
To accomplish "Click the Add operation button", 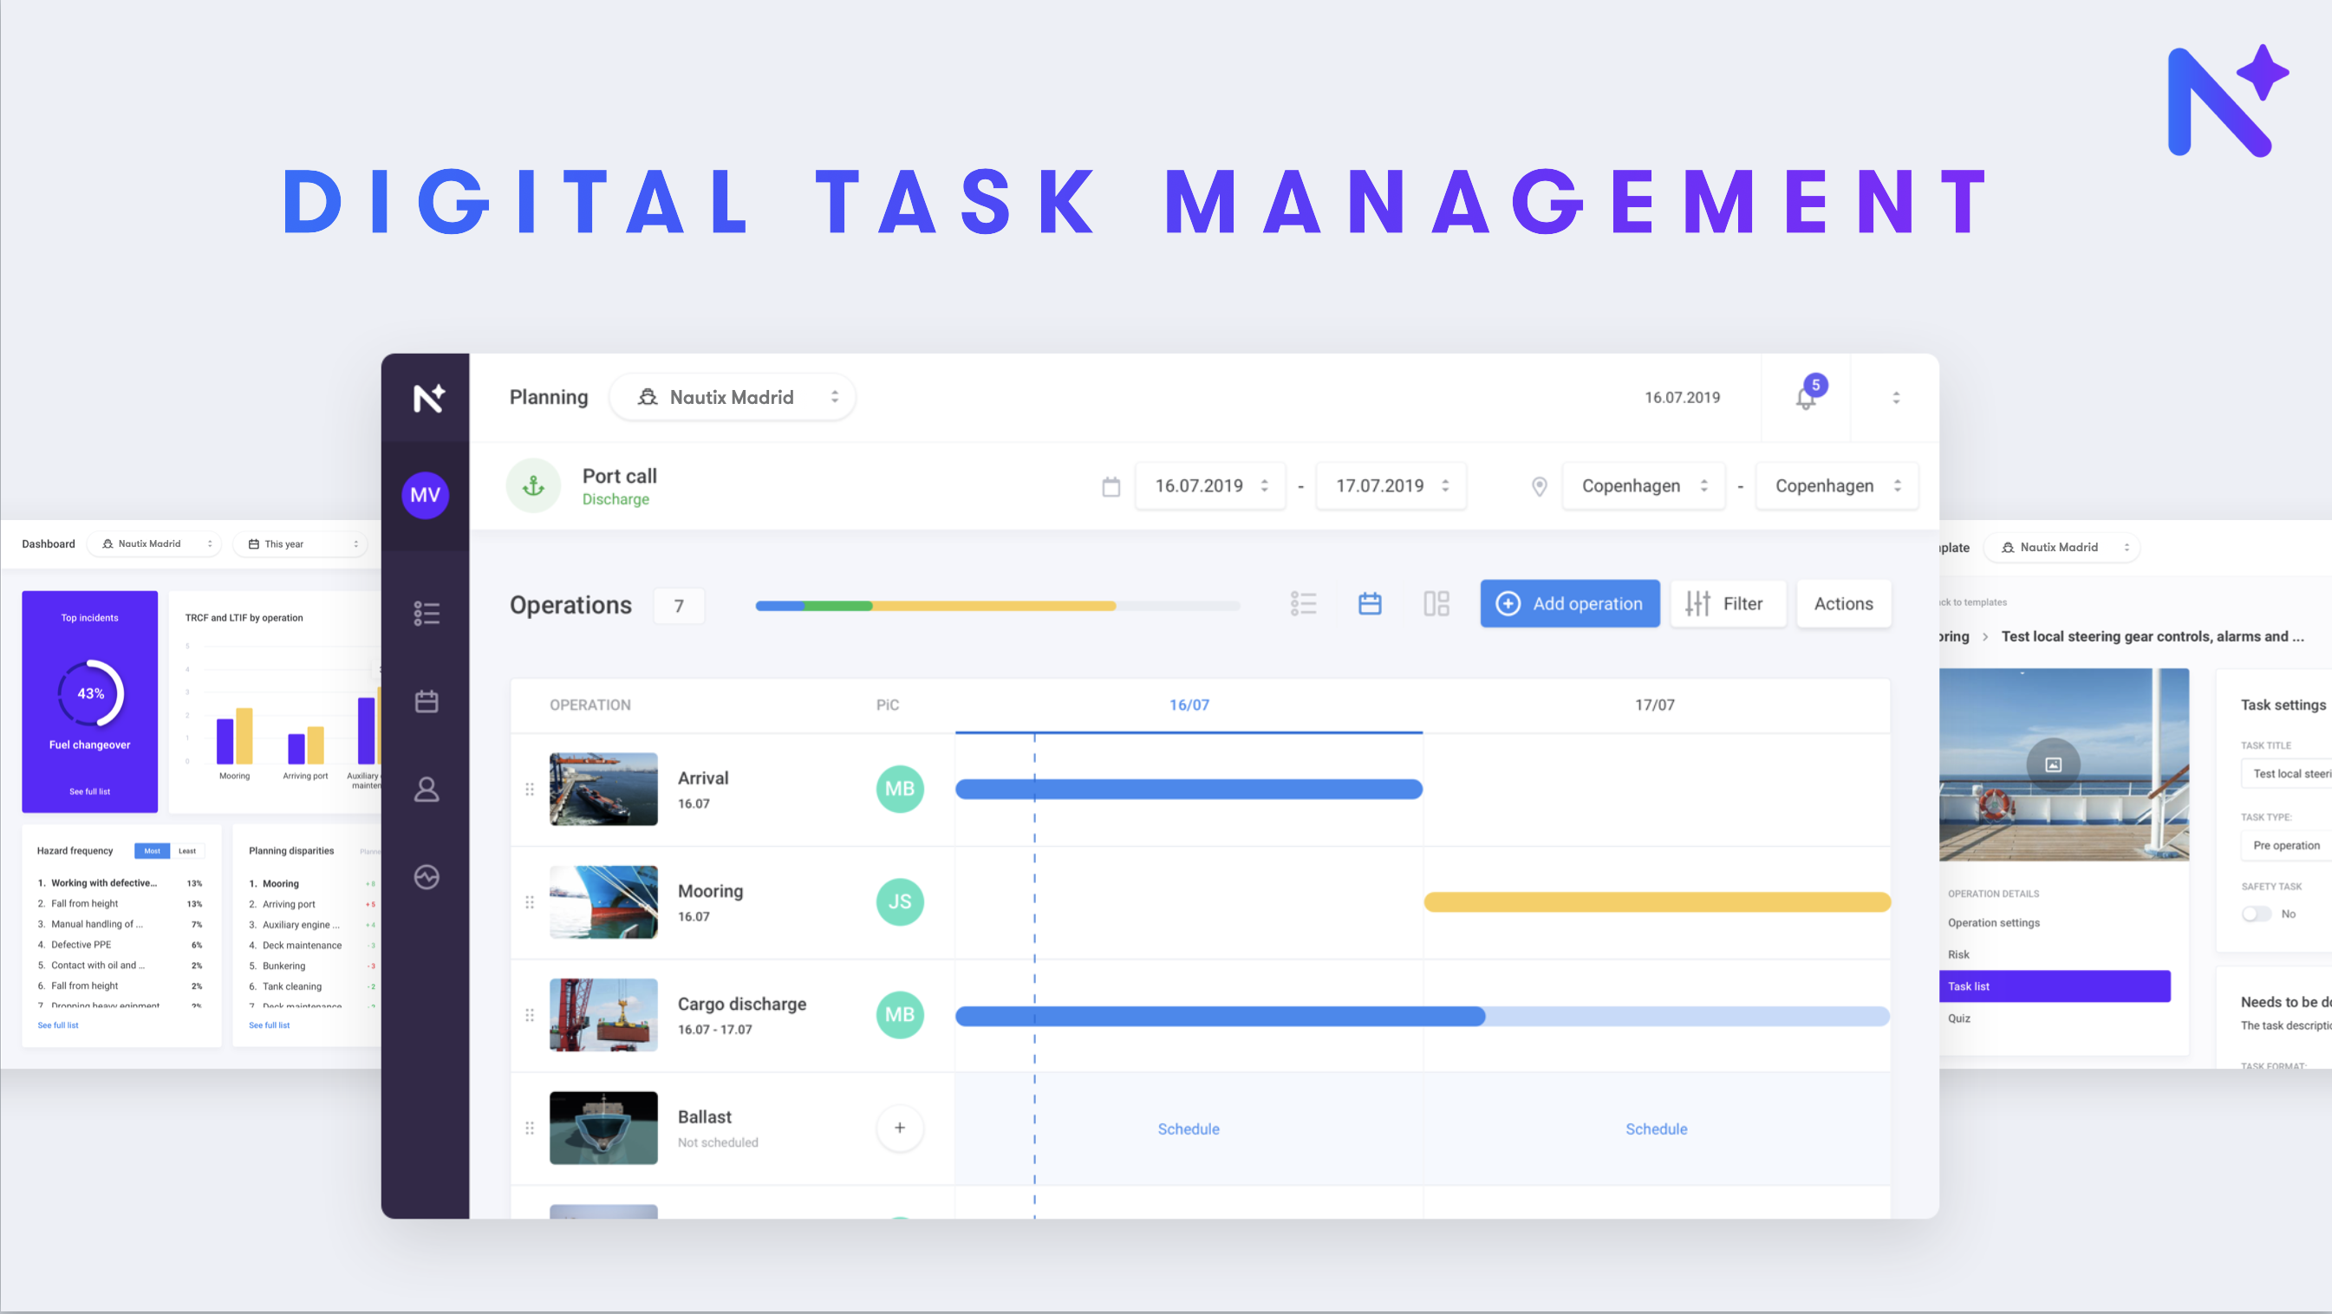I will point(1570,603).
